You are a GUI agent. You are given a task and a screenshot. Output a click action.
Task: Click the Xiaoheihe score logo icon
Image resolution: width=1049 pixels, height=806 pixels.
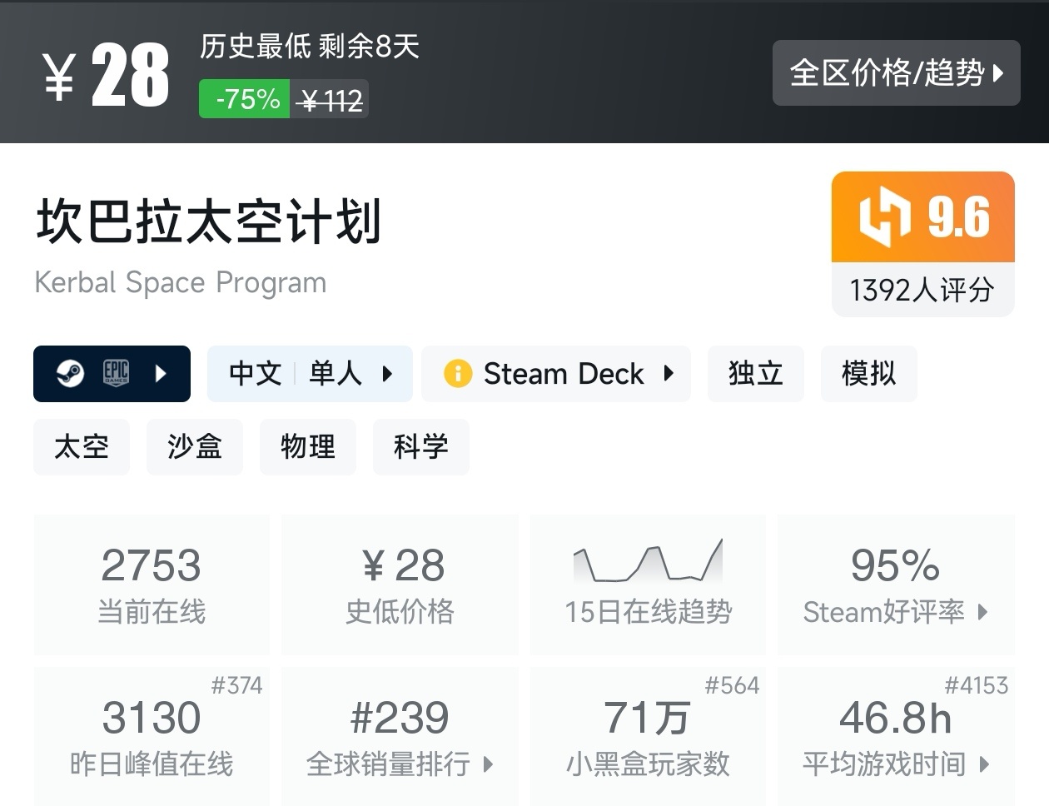pos(884,217)
